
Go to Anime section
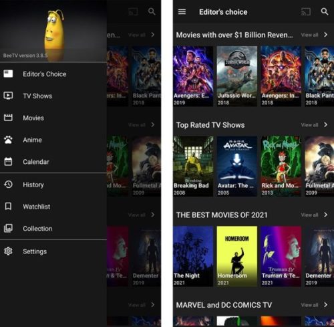coord(53,140)
